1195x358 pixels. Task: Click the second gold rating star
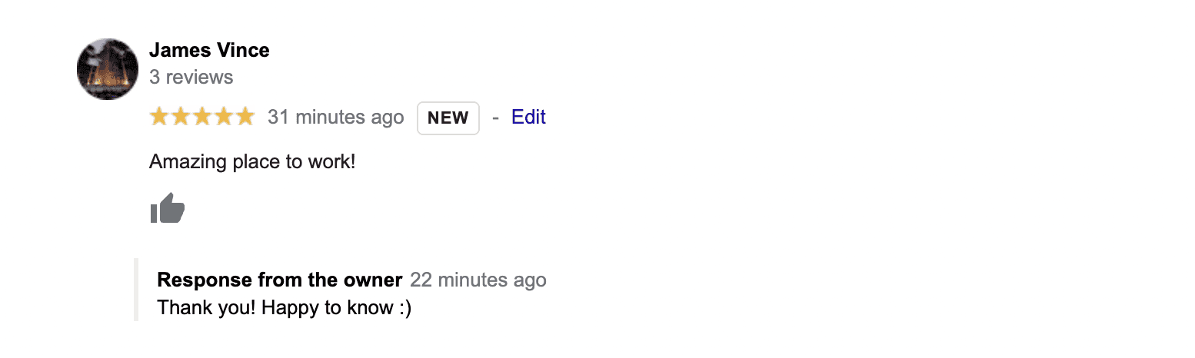point(181,117)
